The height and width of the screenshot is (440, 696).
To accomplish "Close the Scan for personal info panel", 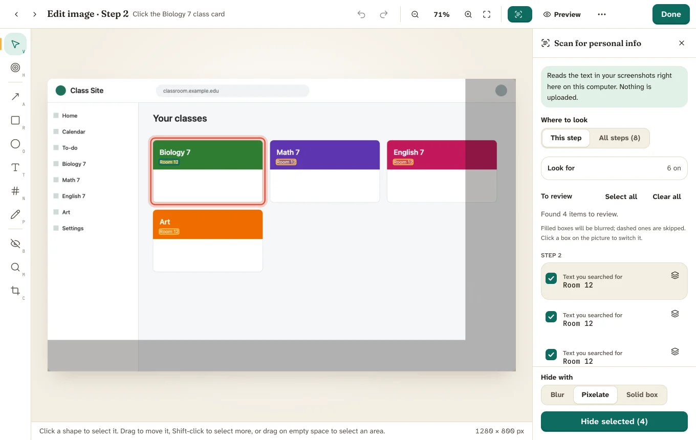I will (682, 43).
